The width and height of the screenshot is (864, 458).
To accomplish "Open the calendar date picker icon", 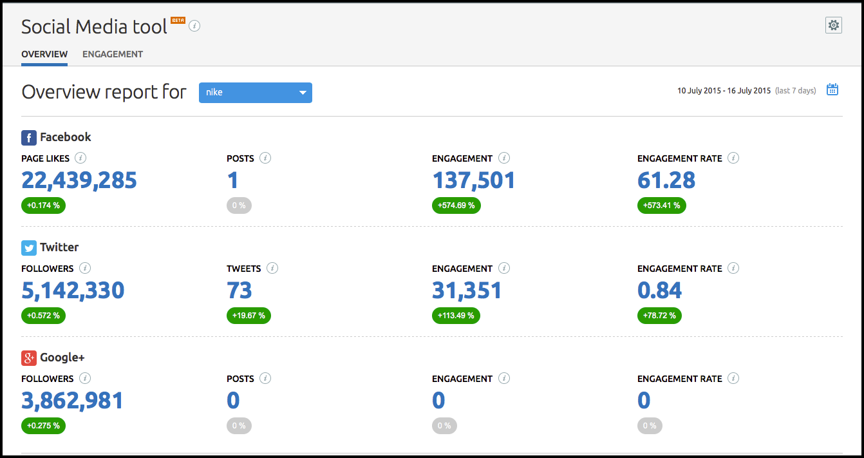I will click(832, 90).
